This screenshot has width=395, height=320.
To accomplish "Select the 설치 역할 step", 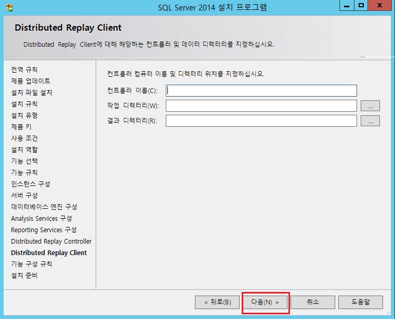I will (24, 150).
